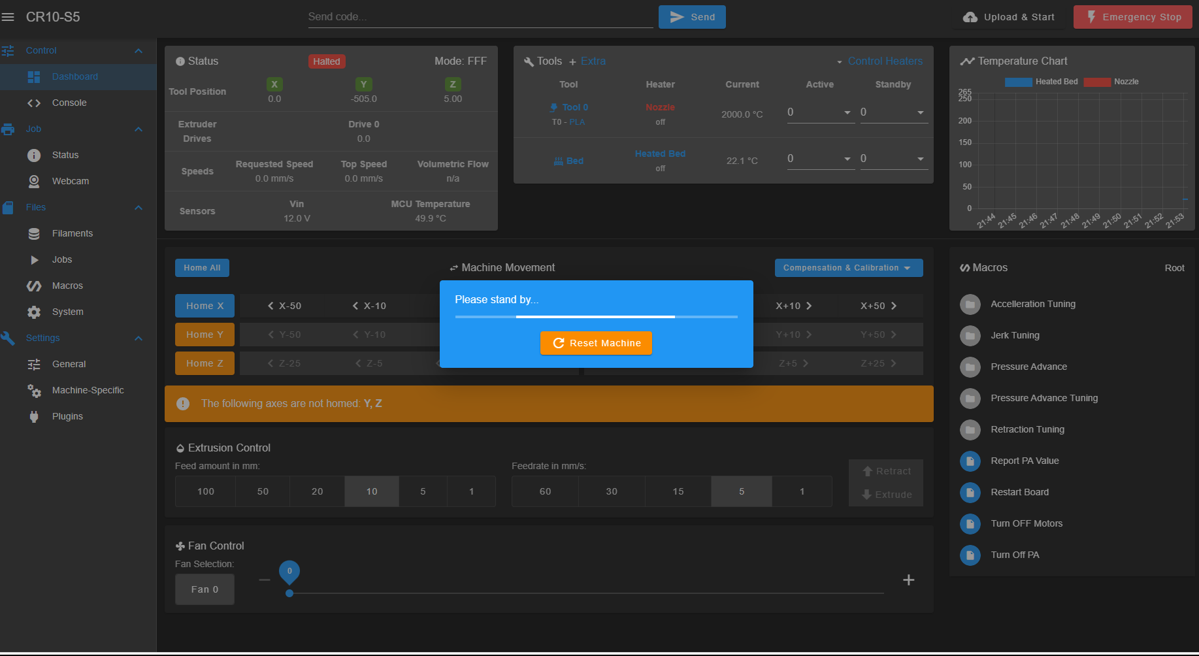
Task: Click the Restart Board file icon
Action: click(x=970, y=492)
